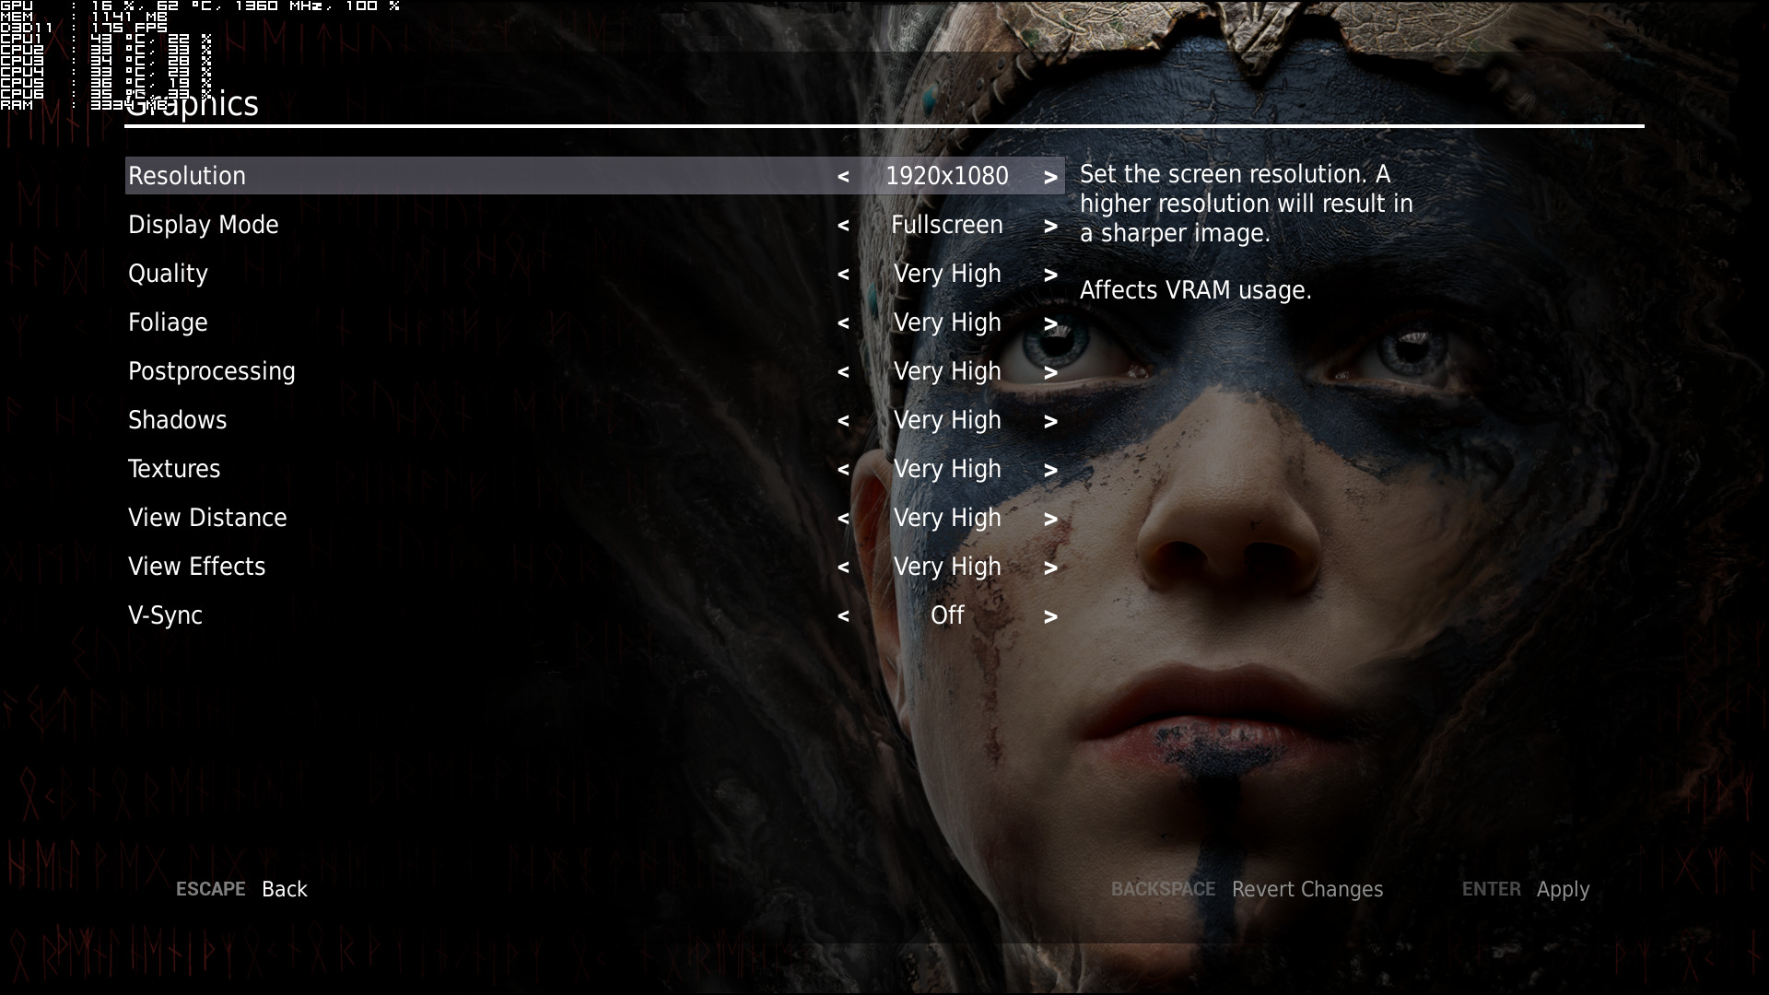
Task: Decrease Postprocessing with left arrow
Action: tap(843, 372)
